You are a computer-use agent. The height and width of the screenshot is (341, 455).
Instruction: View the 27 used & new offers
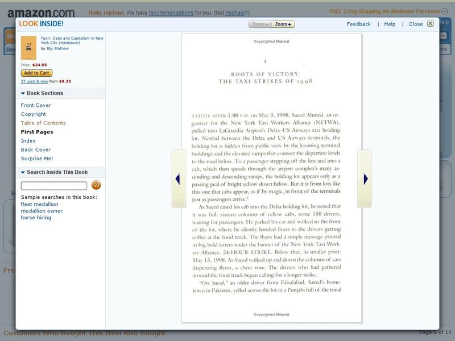pyautogui.click(x=35, y=81)
